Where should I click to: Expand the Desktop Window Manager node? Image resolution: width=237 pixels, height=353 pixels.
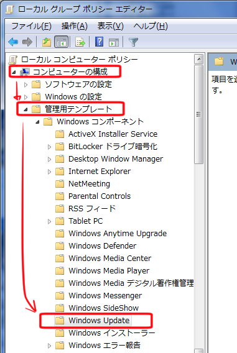49,159
